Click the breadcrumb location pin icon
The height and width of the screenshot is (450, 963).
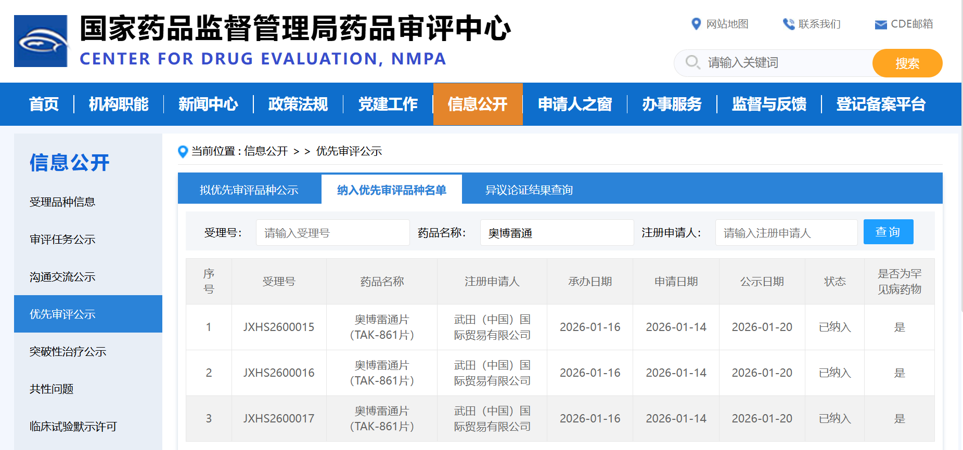tap(183, 151)
